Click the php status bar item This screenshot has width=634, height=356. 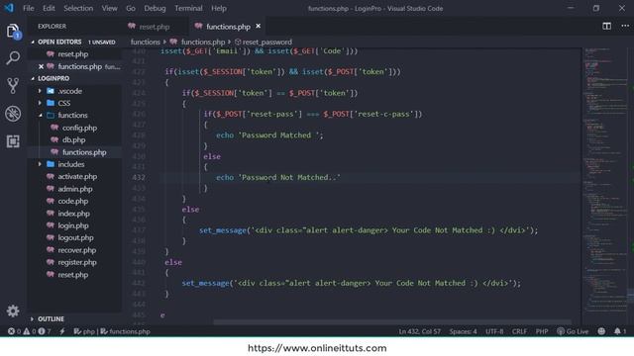(84, 331)
